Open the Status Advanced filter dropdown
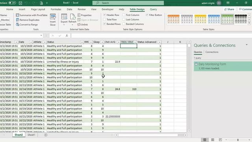Screen dimensions: 252x142 tap(159, 42)
